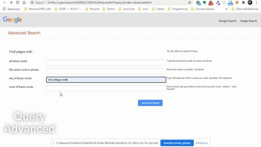This screenshot has height=147, width=261.
Task: Show more bookmarks with the double chevron
Action: (226, 9)
